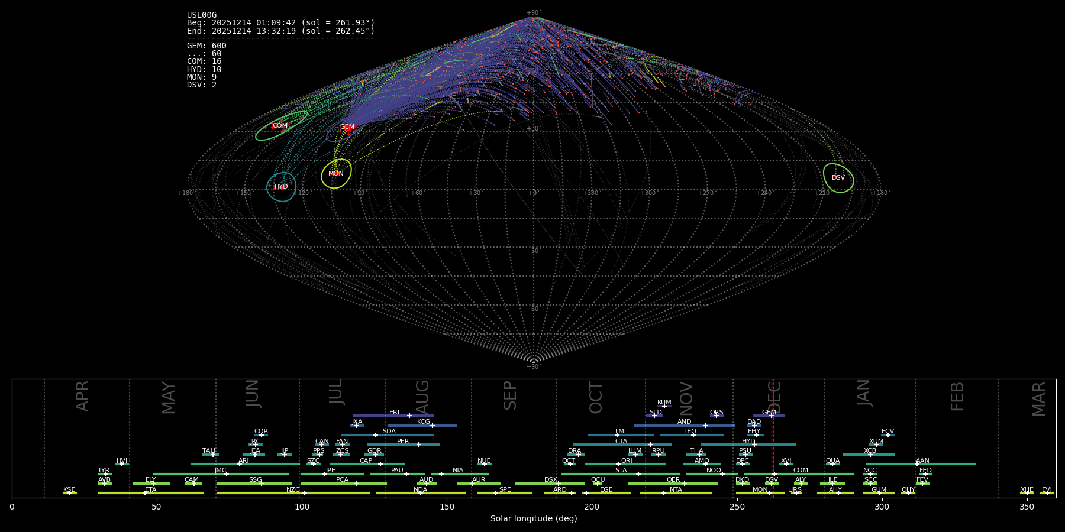This screenshot has height=532, width=1065.
Task: Click the ERI shower bar label in the timeline
Action: (x=395, y=413)
